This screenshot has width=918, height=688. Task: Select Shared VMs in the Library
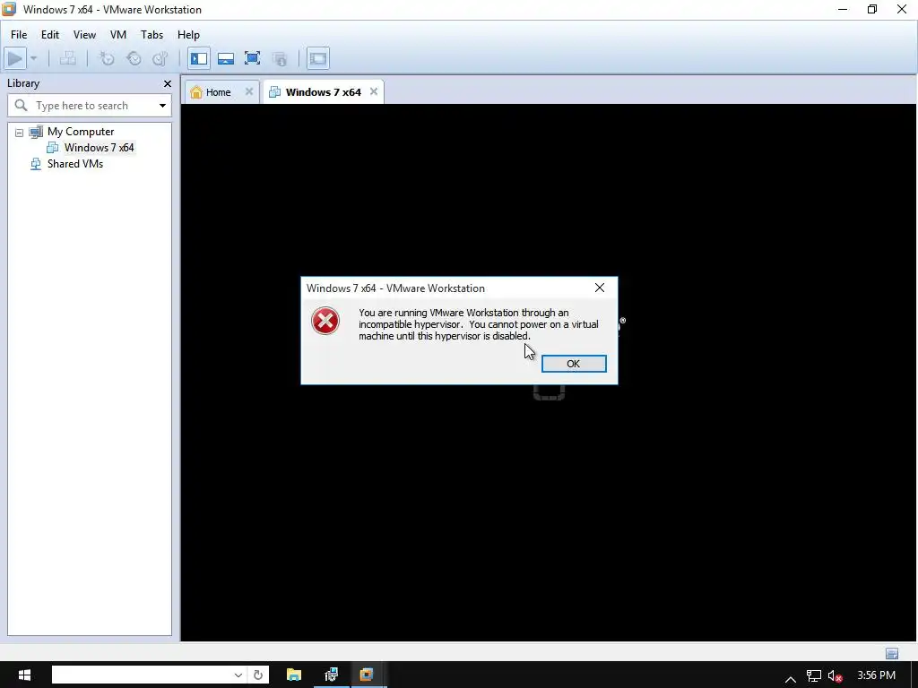coord(75,164)
